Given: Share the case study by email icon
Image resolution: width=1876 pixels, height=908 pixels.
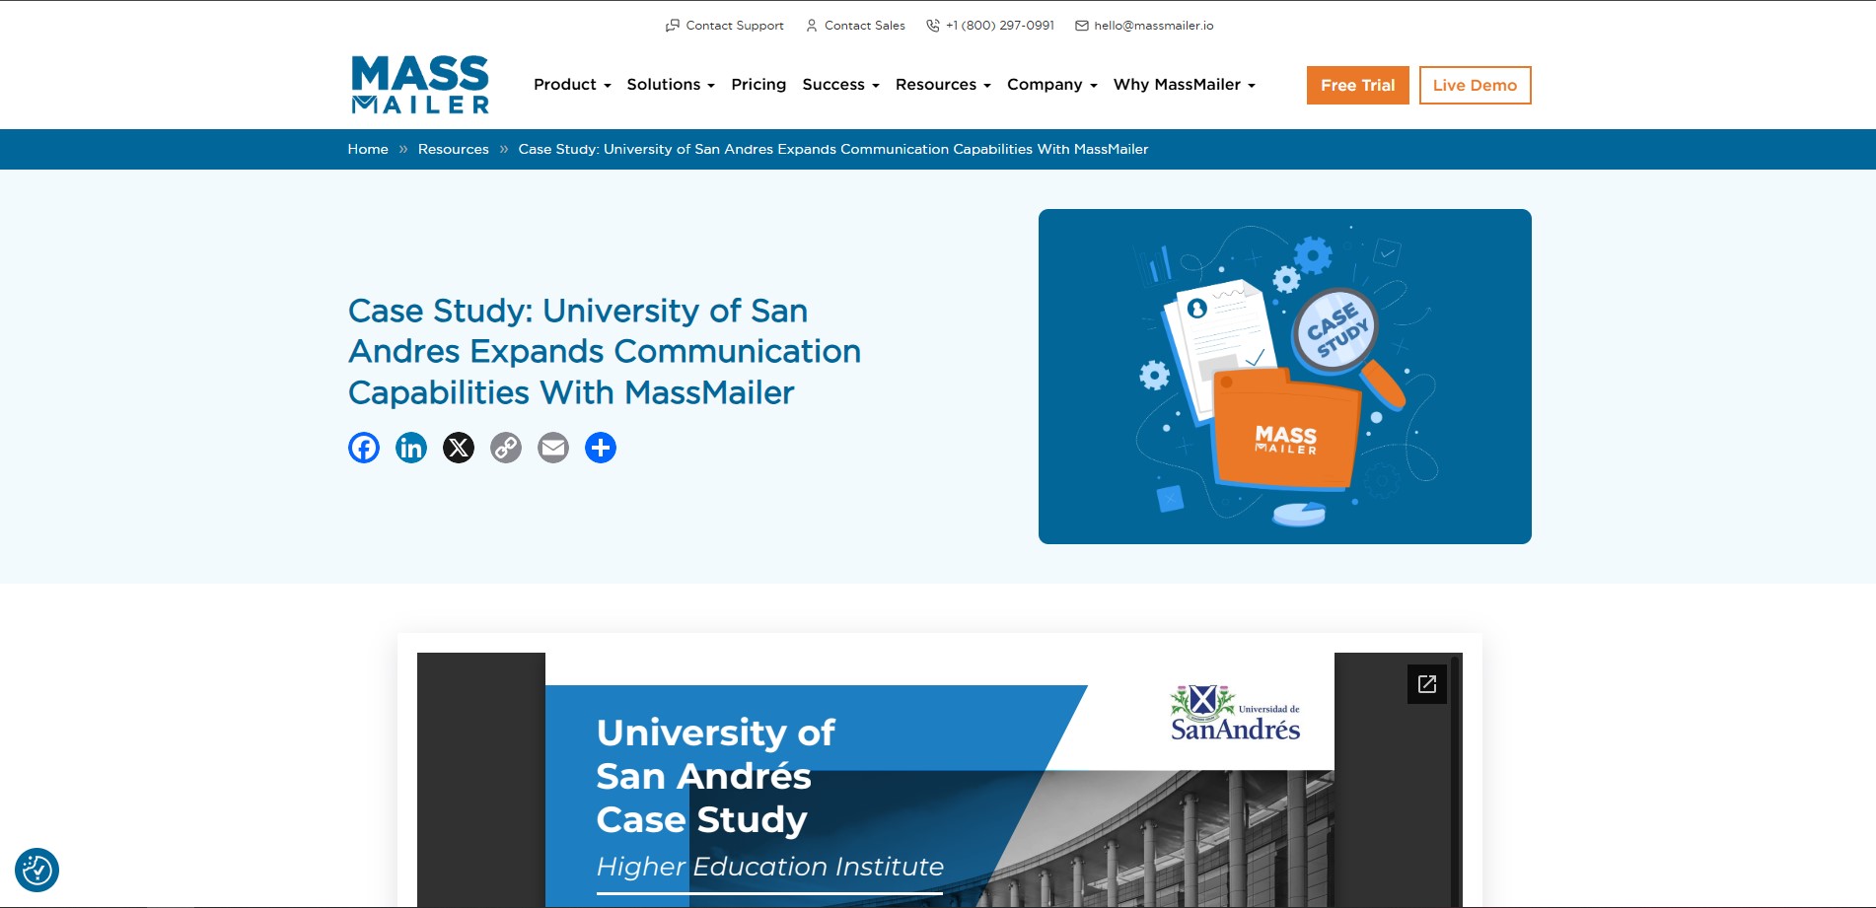Looking at the screenshot, I should coord(553,448).
